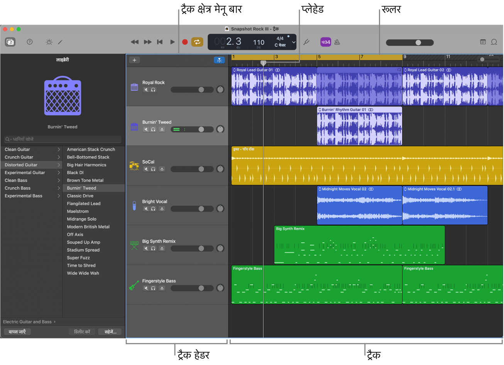
Task: Add a new track with the plus button
Action: click(134, 60)
